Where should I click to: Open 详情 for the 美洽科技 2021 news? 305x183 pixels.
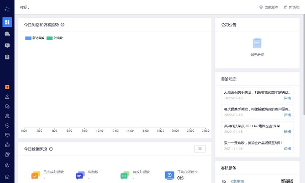pyautogui.click(x=287, y=132)
